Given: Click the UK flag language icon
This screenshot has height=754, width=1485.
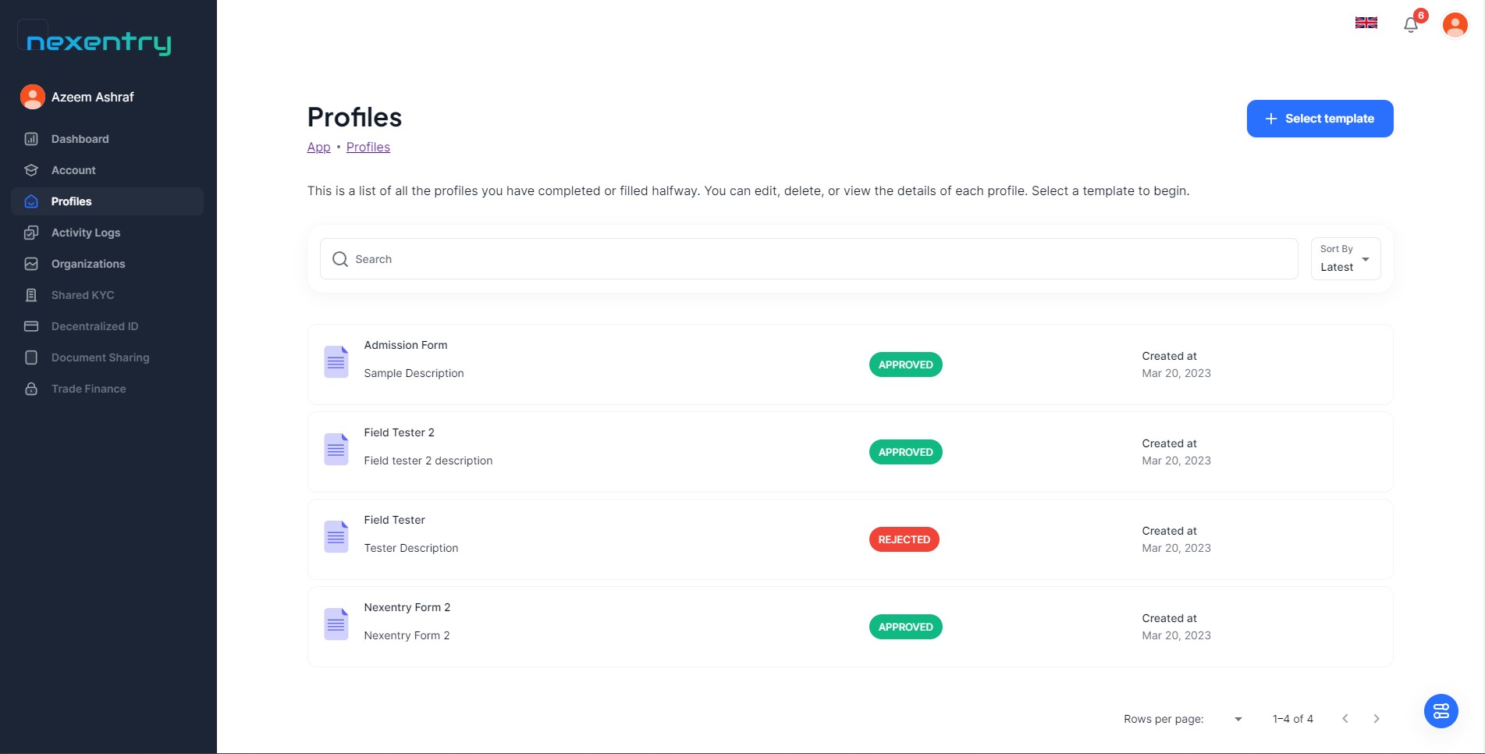Looking at the screenshot, I should pyautogui.click(x=1366, y=23).
